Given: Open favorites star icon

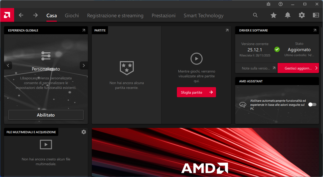Looking at the screenshot, I should [274, 15].
